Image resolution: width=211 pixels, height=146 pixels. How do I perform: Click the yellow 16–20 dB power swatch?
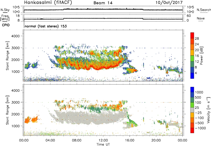[x=192, y=53]
